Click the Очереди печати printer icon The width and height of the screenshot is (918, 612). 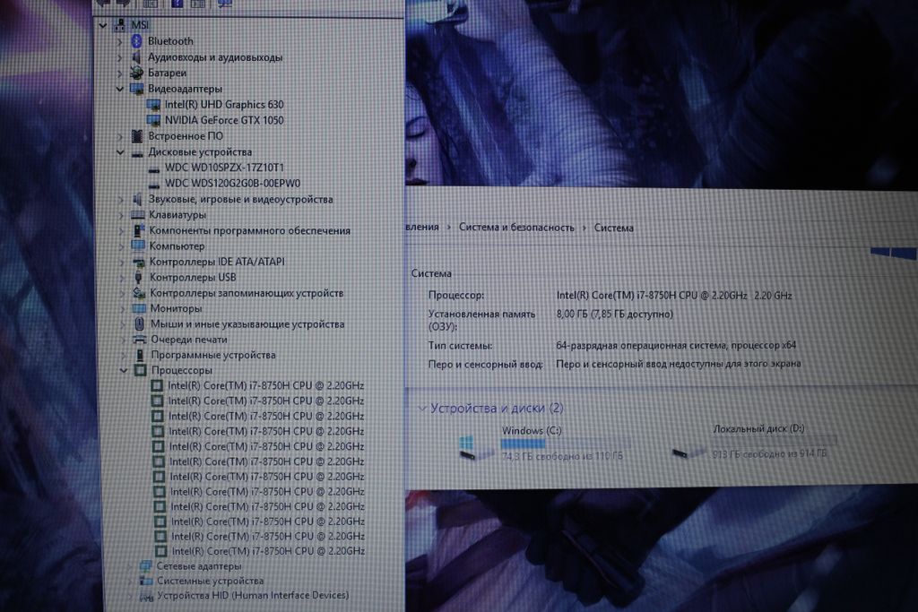(x=139, y=340)
